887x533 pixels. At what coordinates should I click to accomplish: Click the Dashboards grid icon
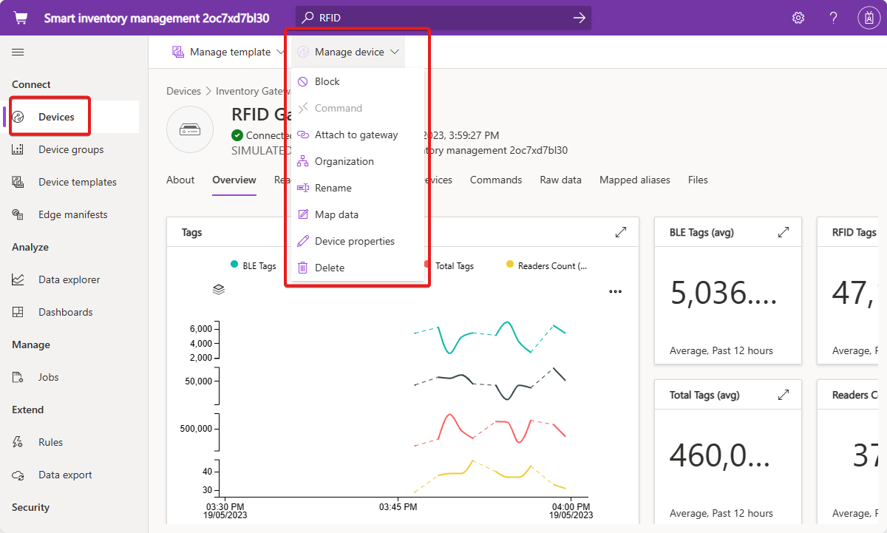[x=18, y=312]
